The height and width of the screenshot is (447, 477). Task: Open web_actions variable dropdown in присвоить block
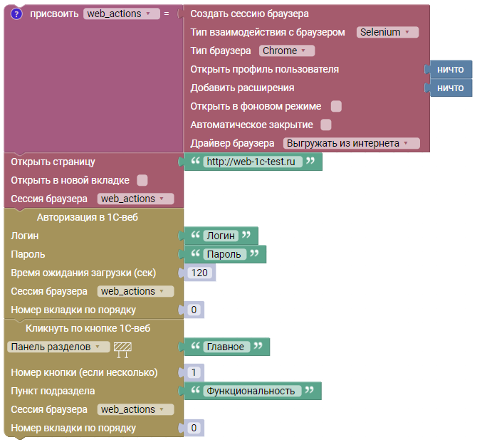tap(122, 14)
